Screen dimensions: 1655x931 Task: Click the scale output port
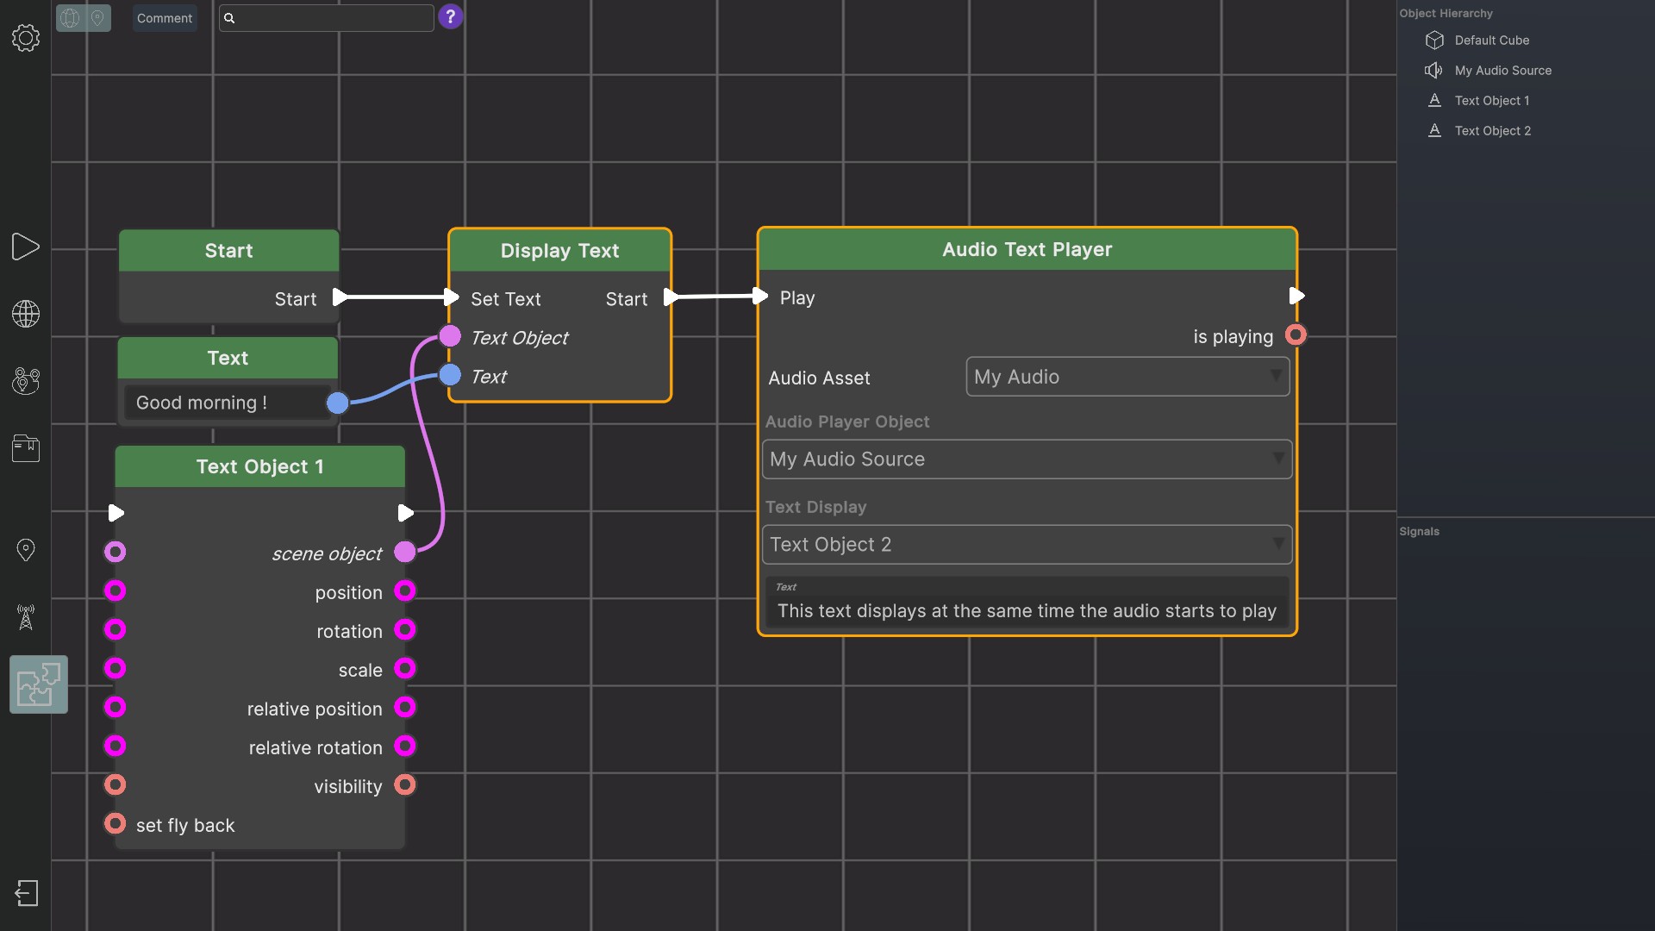point(405,668)
